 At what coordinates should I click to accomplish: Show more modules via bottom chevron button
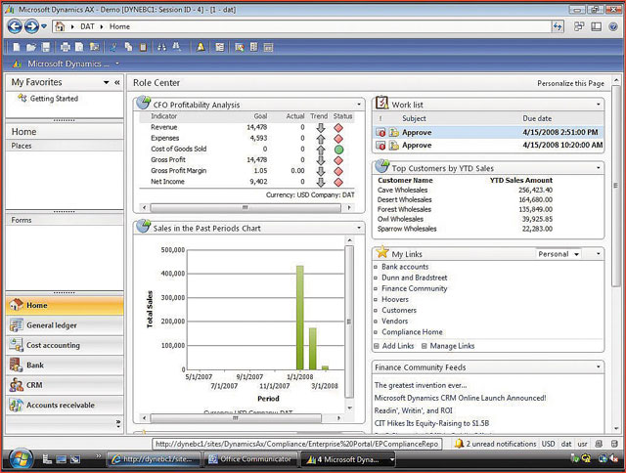coord(117,423)
